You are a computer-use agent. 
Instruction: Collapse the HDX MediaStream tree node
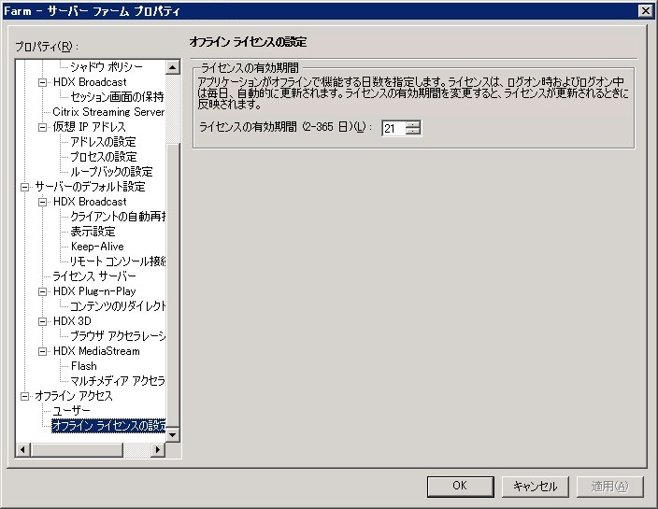pyautogui.click(x=43, y=351)
